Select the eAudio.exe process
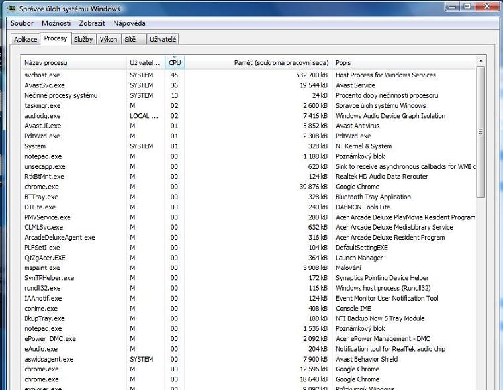This screenshot has height=390, width=503. click(249, 349)
